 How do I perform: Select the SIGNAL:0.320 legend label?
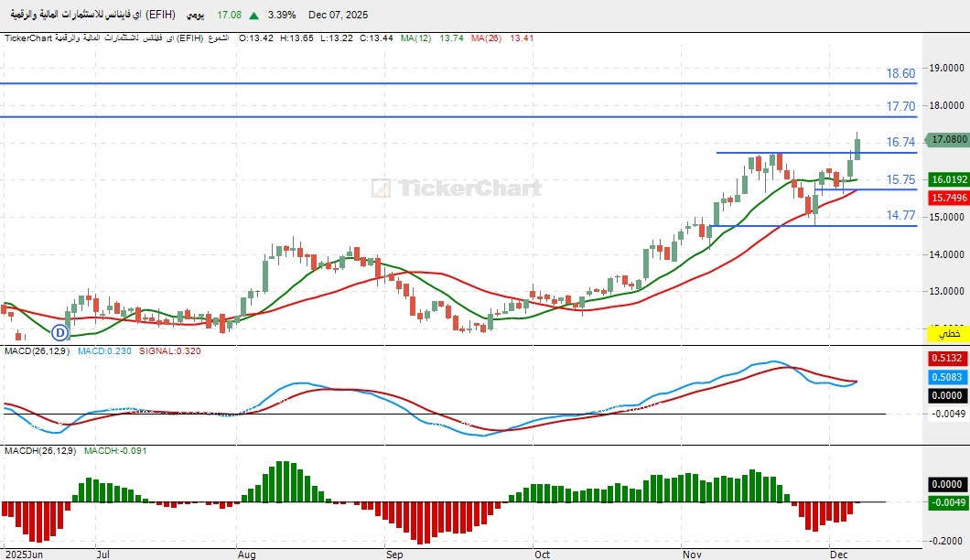(x=169, y=350)
